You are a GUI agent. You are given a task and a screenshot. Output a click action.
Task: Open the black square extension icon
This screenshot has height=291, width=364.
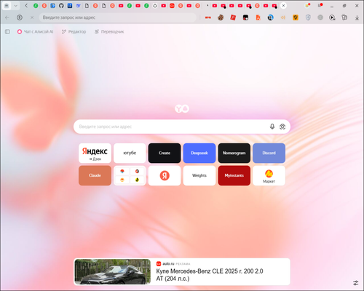click(x=245, y=17)
